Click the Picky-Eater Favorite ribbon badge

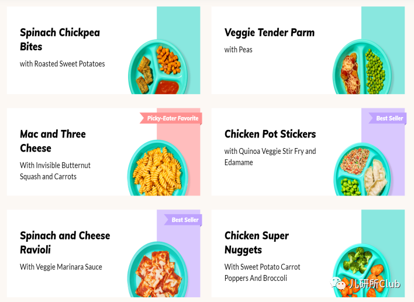coord(171,118)
